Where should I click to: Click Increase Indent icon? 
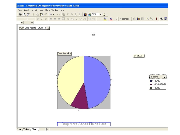(x=94, y=19)
